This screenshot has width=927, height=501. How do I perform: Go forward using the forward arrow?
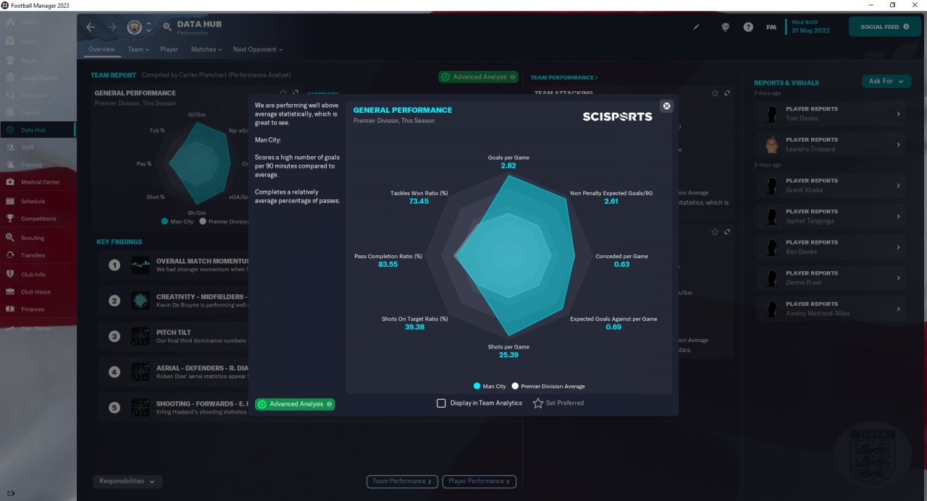112,27
